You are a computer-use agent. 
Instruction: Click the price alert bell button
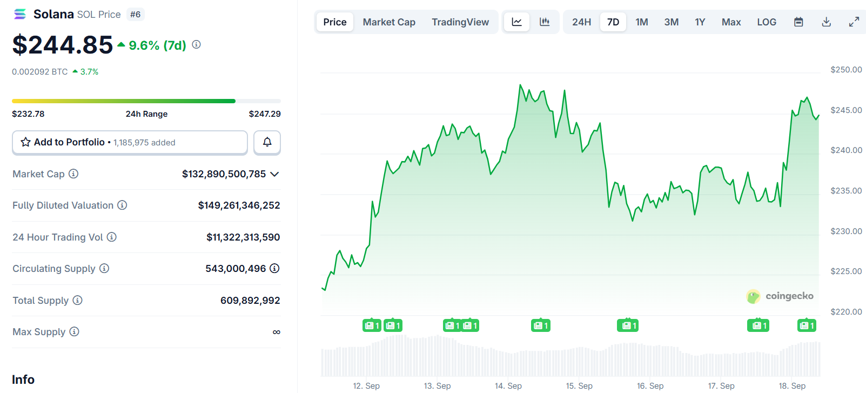point(267,142)
